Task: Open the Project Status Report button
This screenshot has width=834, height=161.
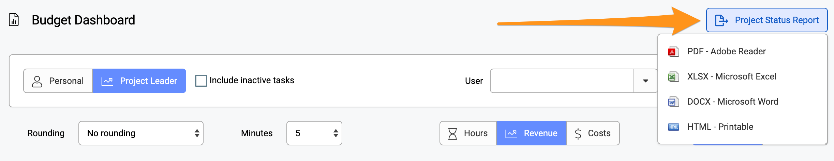Action: pyautogui.click(x=767, y=20)
